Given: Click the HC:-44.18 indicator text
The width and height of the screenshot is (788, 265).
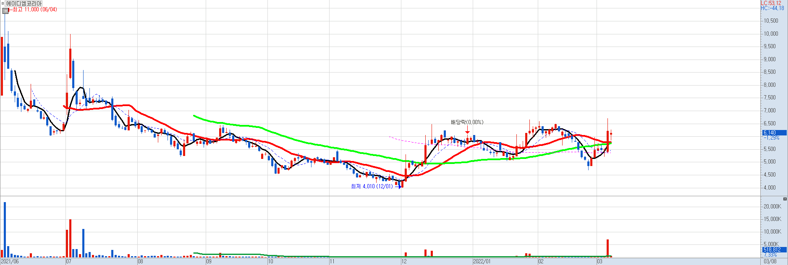Looking at the screenshot, I should click(772, 8).
